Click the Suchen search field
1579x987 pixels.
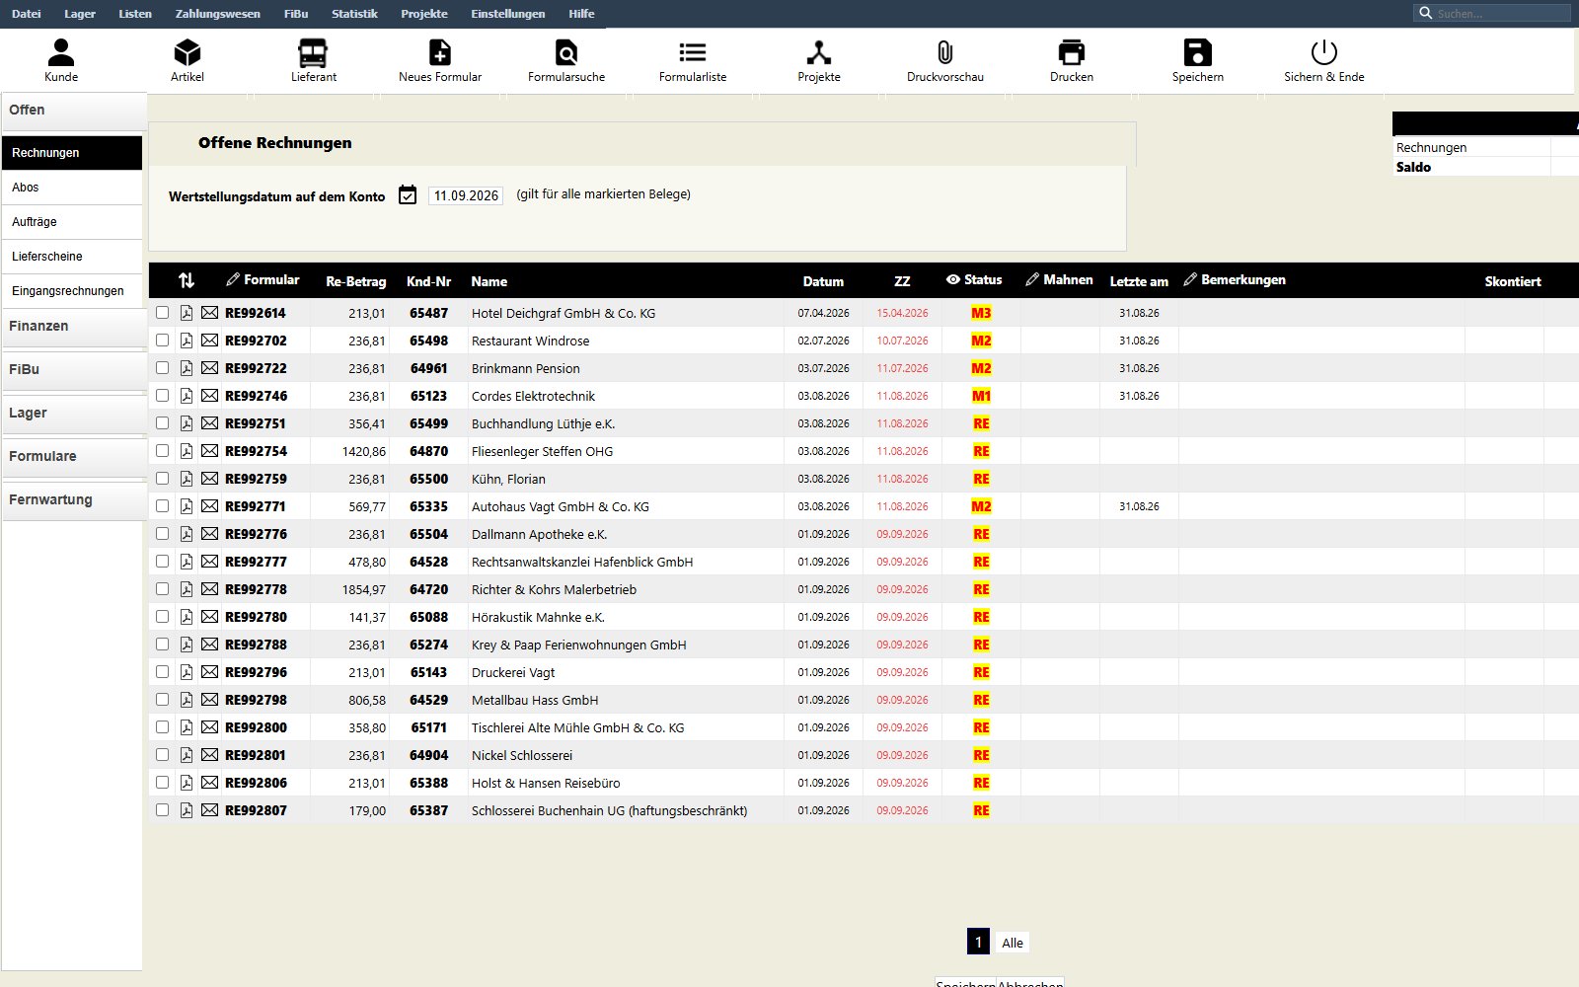coord(1492,14)
